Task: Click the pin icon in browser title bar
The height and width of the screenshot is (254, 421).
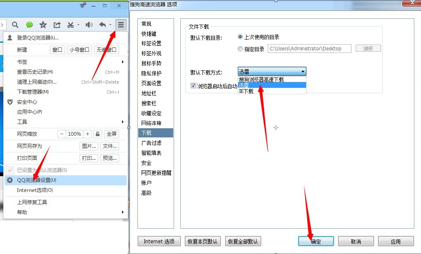Action: click(x=83, y=5)
